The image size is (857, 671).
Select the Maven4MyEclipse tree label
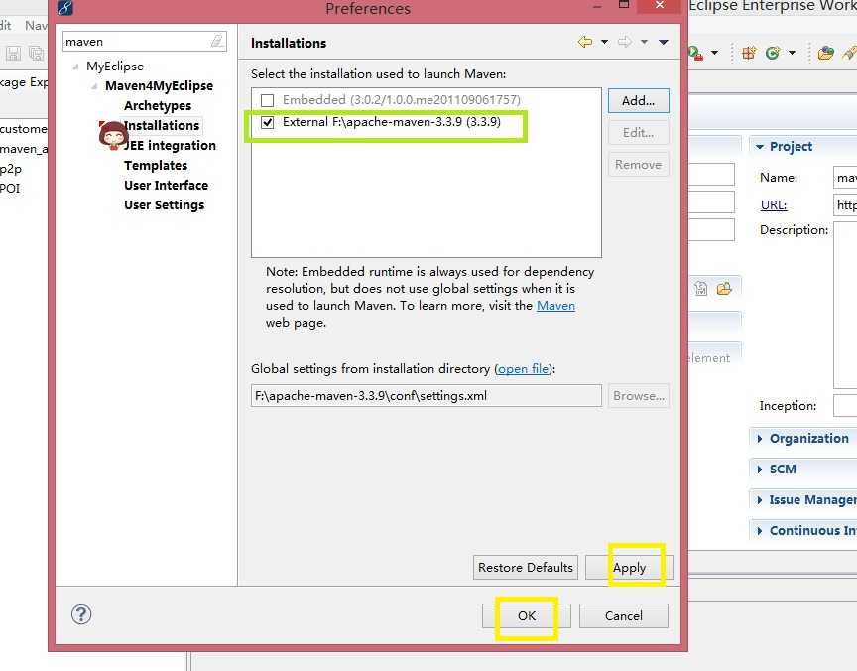pyautogui.click(x=159, y=85)
